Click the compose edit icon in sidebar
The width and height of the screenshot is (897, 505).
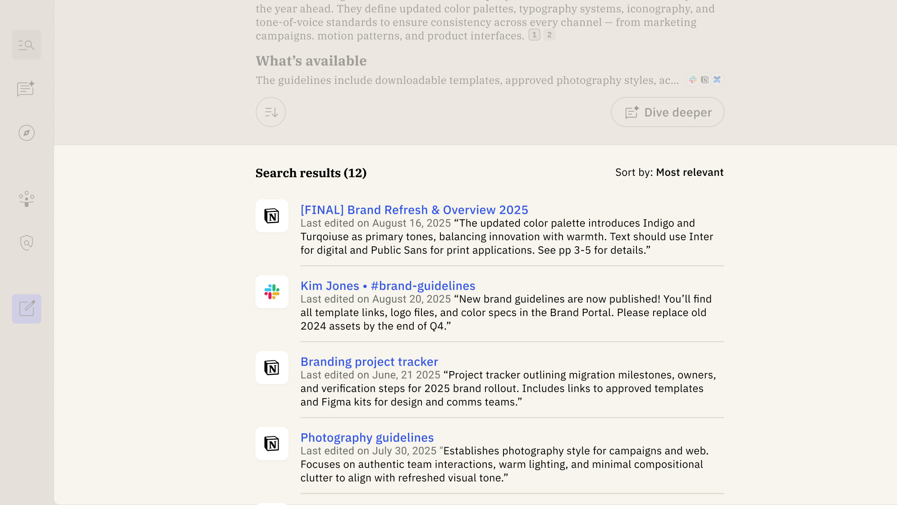pyautogui.click(x=26, y=309)
